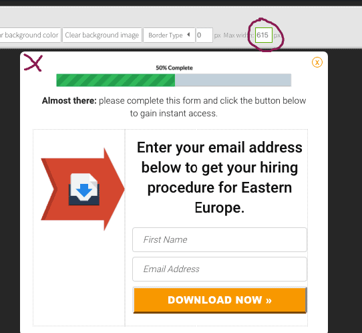Close the popup with the orange X

tap(317, 62)
